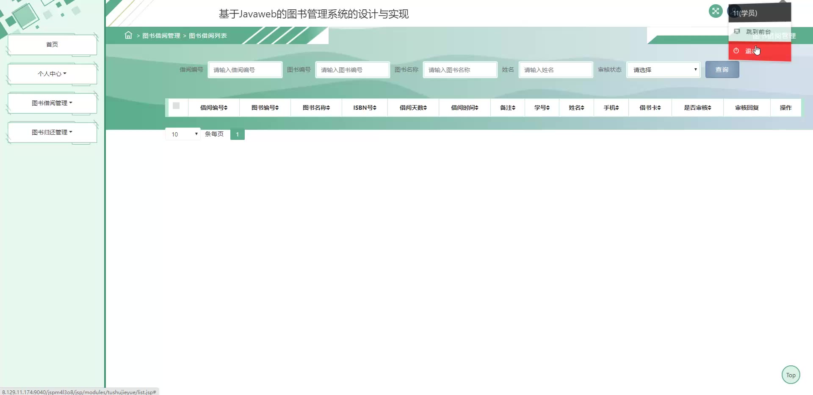Click the monitor icon beside 跳到前台
813x395 pixels.
click(x=737, y=32)
